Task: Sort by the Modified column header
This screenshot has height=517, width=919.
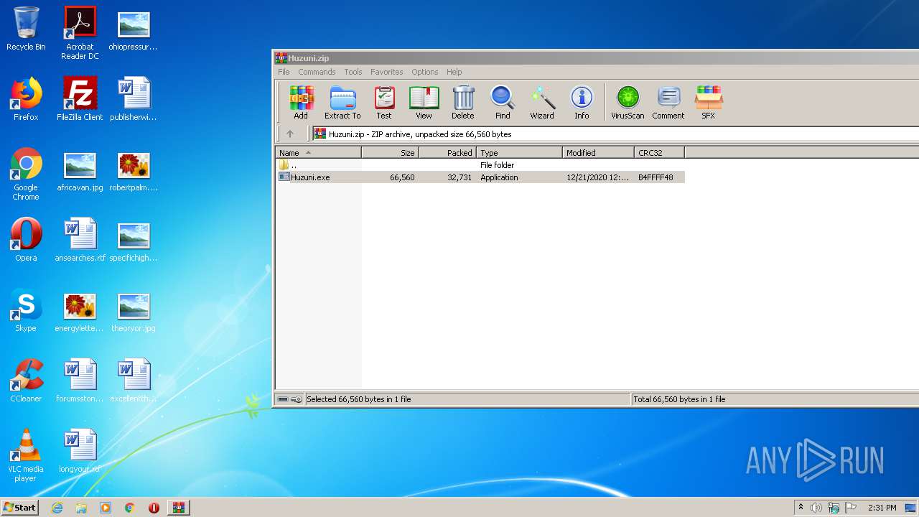Action: pyautogui.click(x=599, y=153)
